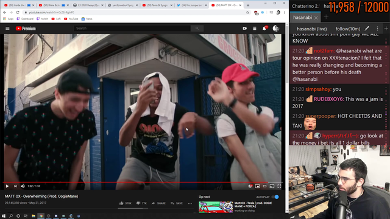390x219 pixels.
Task: Mute the video volume speaker
Action: coord(23,186)
